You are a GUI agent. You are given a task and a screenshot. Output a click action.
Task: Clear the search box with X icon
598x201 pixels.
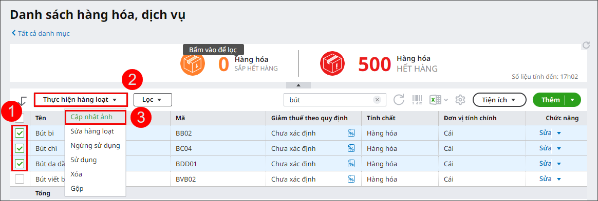[x=377, y=100]
